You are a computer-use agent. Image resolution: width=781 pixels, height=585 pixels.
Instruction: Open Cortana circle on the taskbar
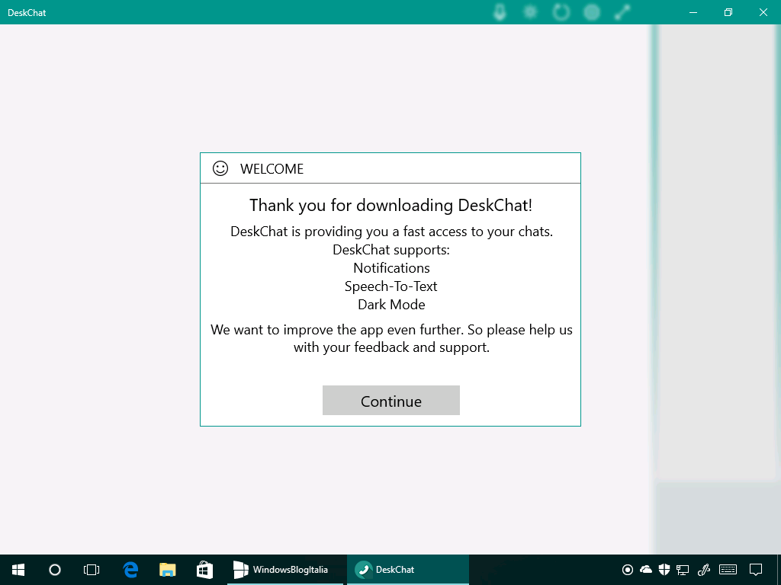click(55, 570)
